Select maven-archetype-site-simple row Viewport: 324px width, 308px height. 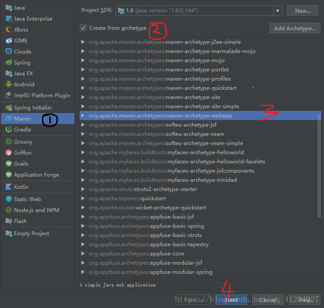[200, 106]
